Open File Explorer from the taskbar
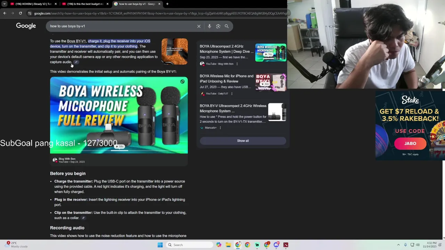This screenshot has width=445, height=250. pyautogui.click(x=228, y=245)
